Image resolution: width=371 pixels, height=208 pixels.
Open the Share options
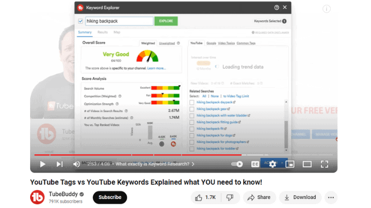click(259, 197)
